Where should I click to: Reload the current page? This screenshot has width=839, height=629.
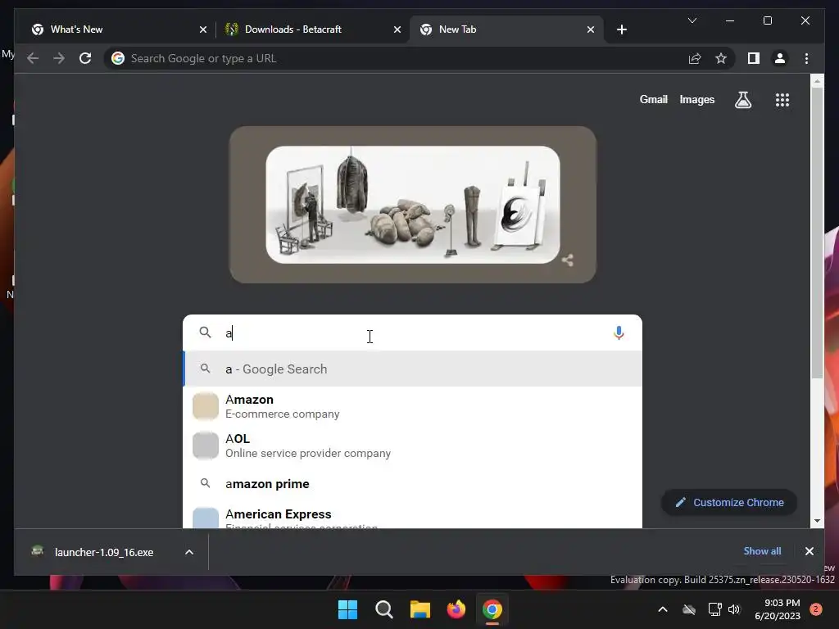[x=85, y=58]
